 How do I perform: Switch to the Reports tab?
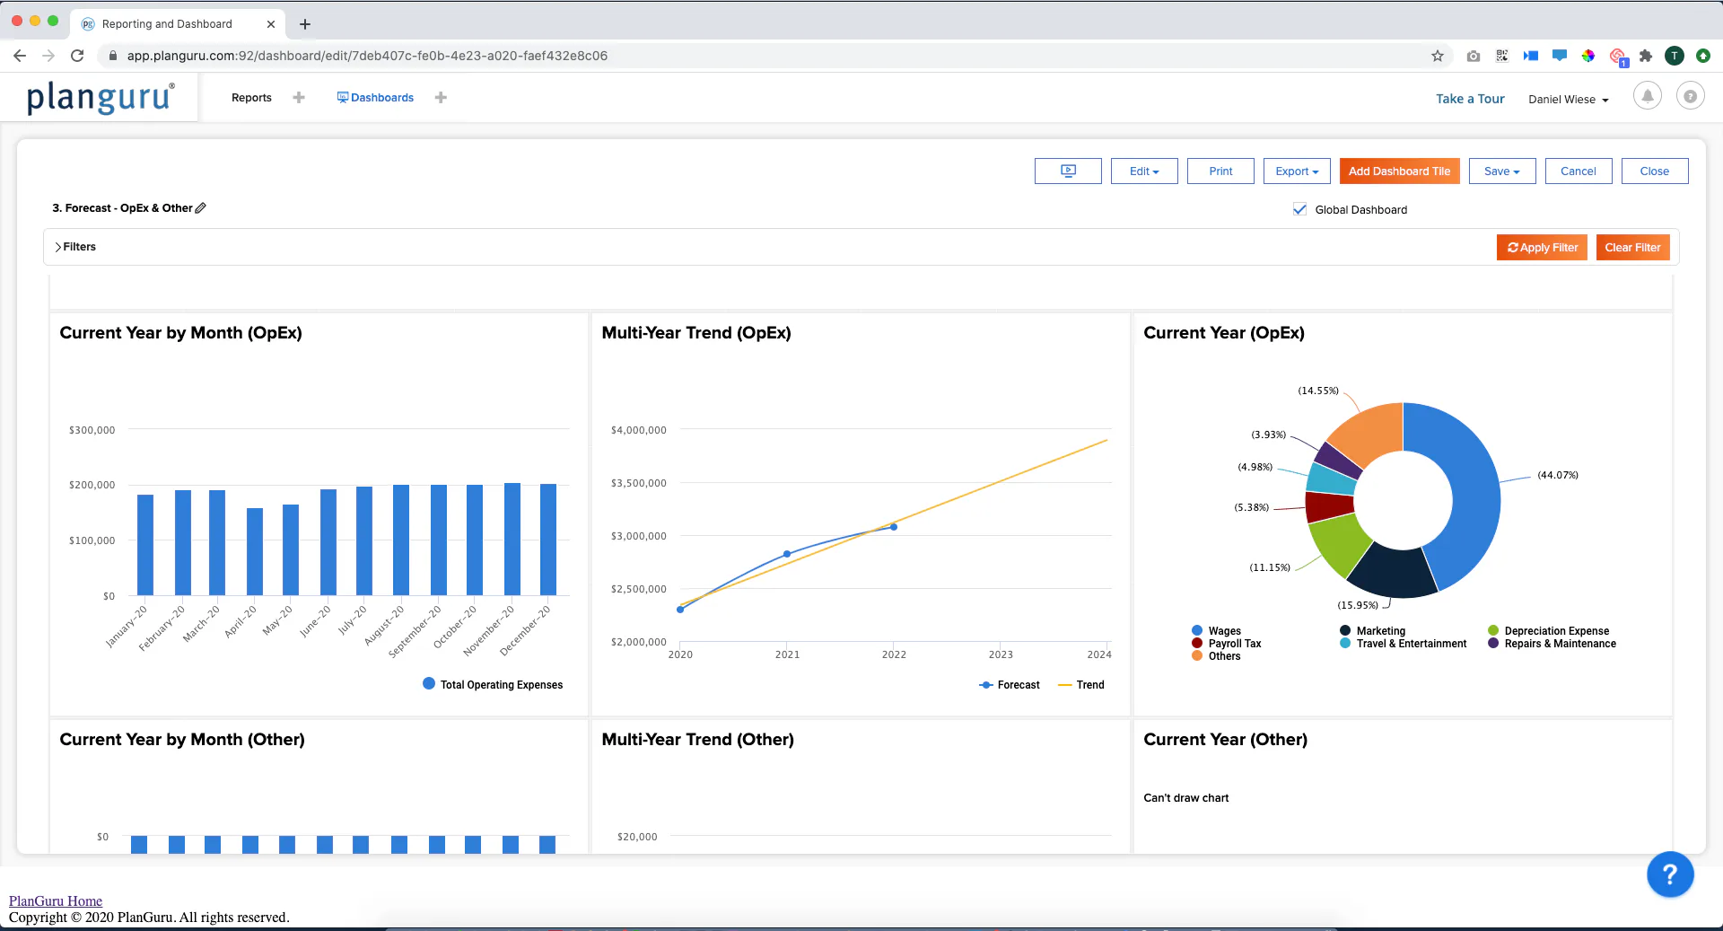tap(251, 98)
